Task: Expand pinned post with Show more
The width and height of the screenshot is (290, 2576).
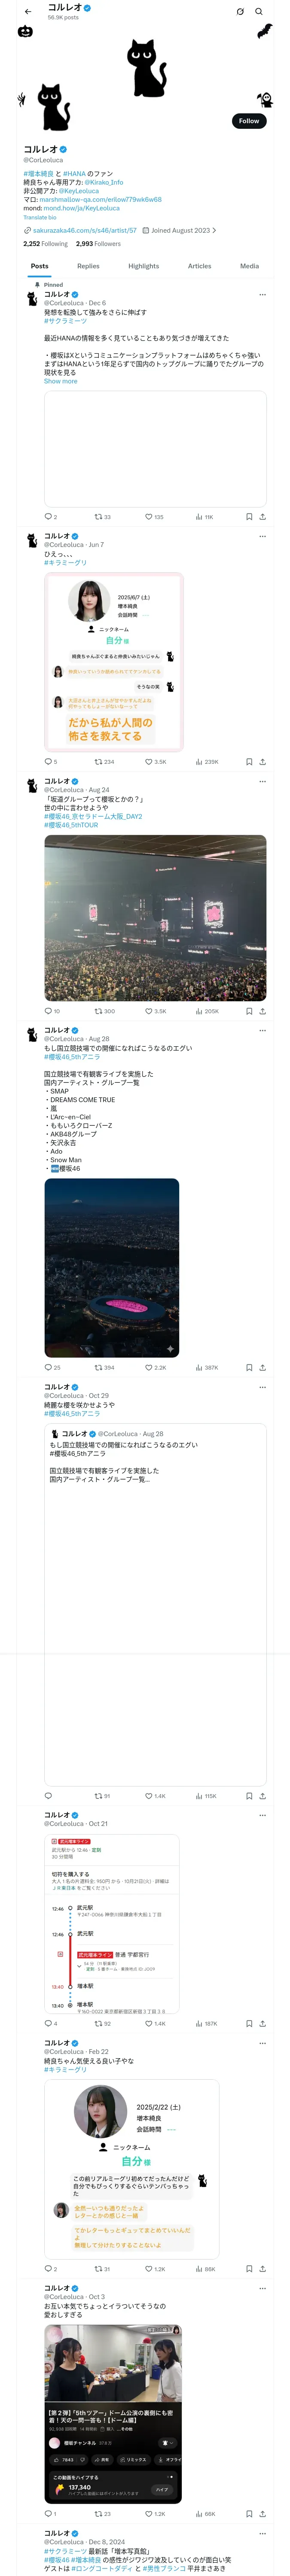Action: click(60, 381)
